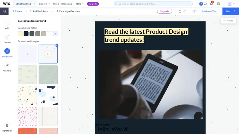This screenshot has height=134, width=239.
Task: Select the green diagonal stripe pattern
Action: coord(48,75)
